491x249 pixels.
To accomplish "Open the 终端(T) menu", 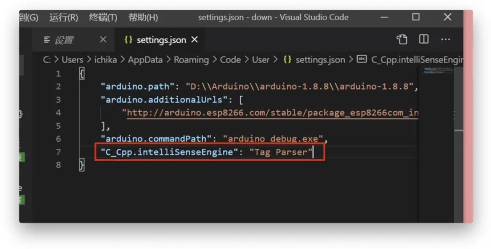I will click(x=103, y=17).
